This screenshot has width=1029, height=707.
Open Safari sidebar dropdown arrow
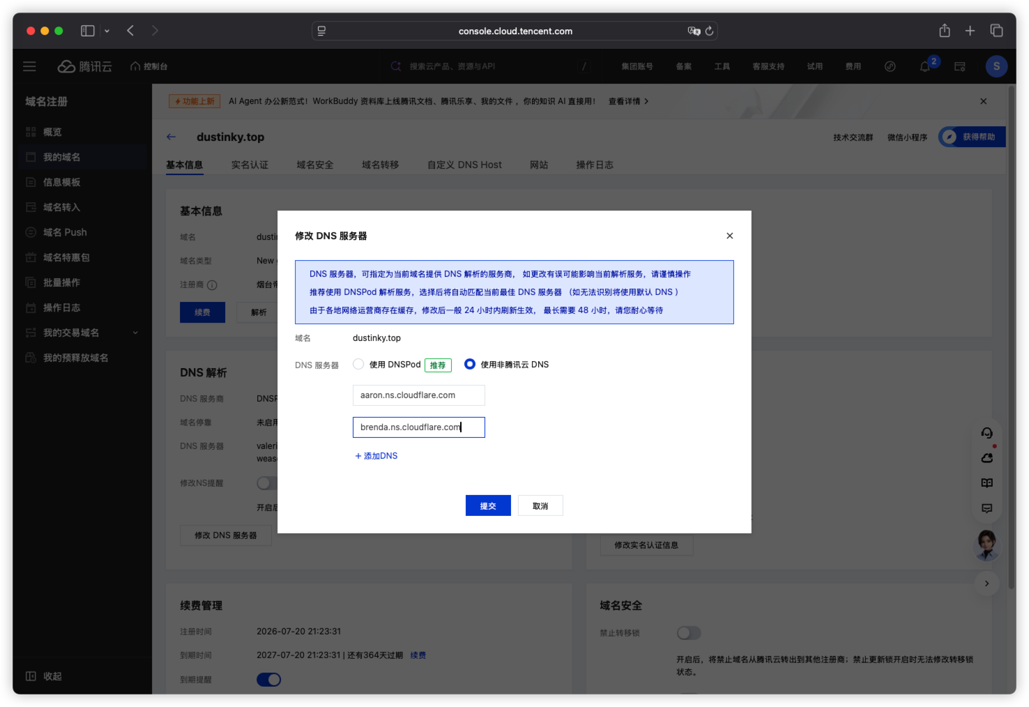point(107,31)
